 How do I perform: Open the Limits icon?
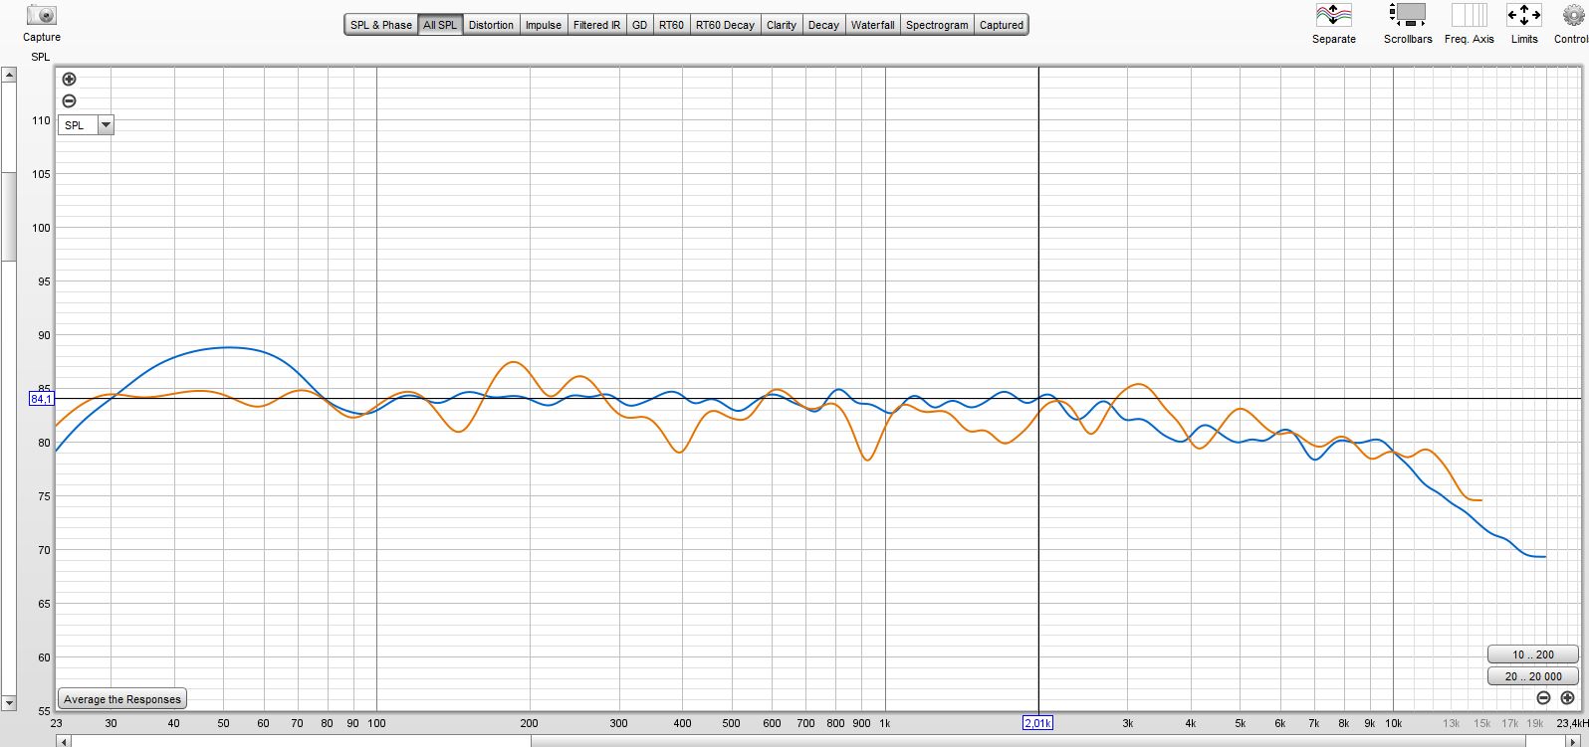(1523, 16)
